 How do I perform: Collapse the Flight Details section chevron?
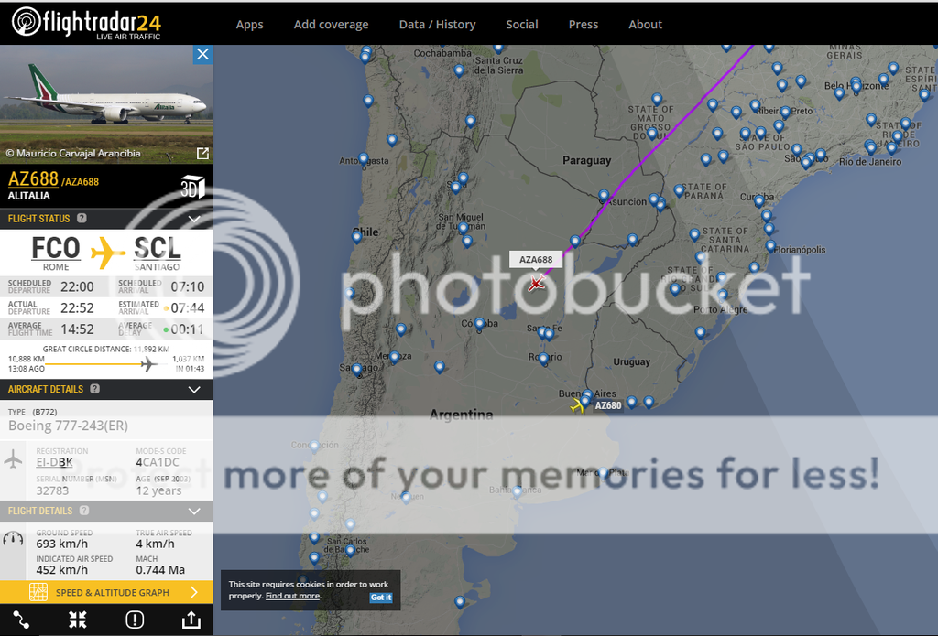(194, 512)
